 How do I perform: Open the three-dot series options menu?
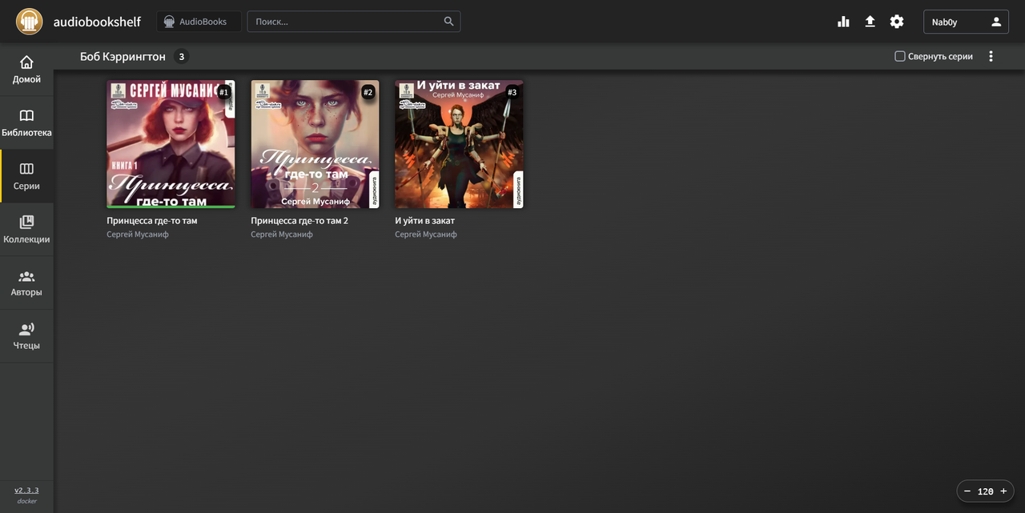pos(991,56)
